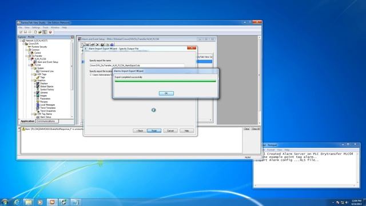
Task: Click the Windows Start button
Action: [x=5, y=202]
